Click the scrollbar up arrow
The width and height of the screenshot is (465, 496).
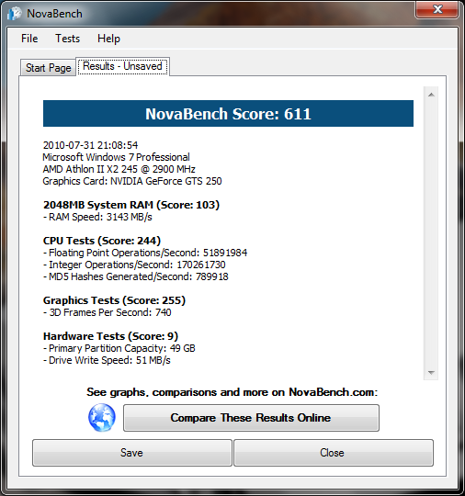click(x=431, y=95)
